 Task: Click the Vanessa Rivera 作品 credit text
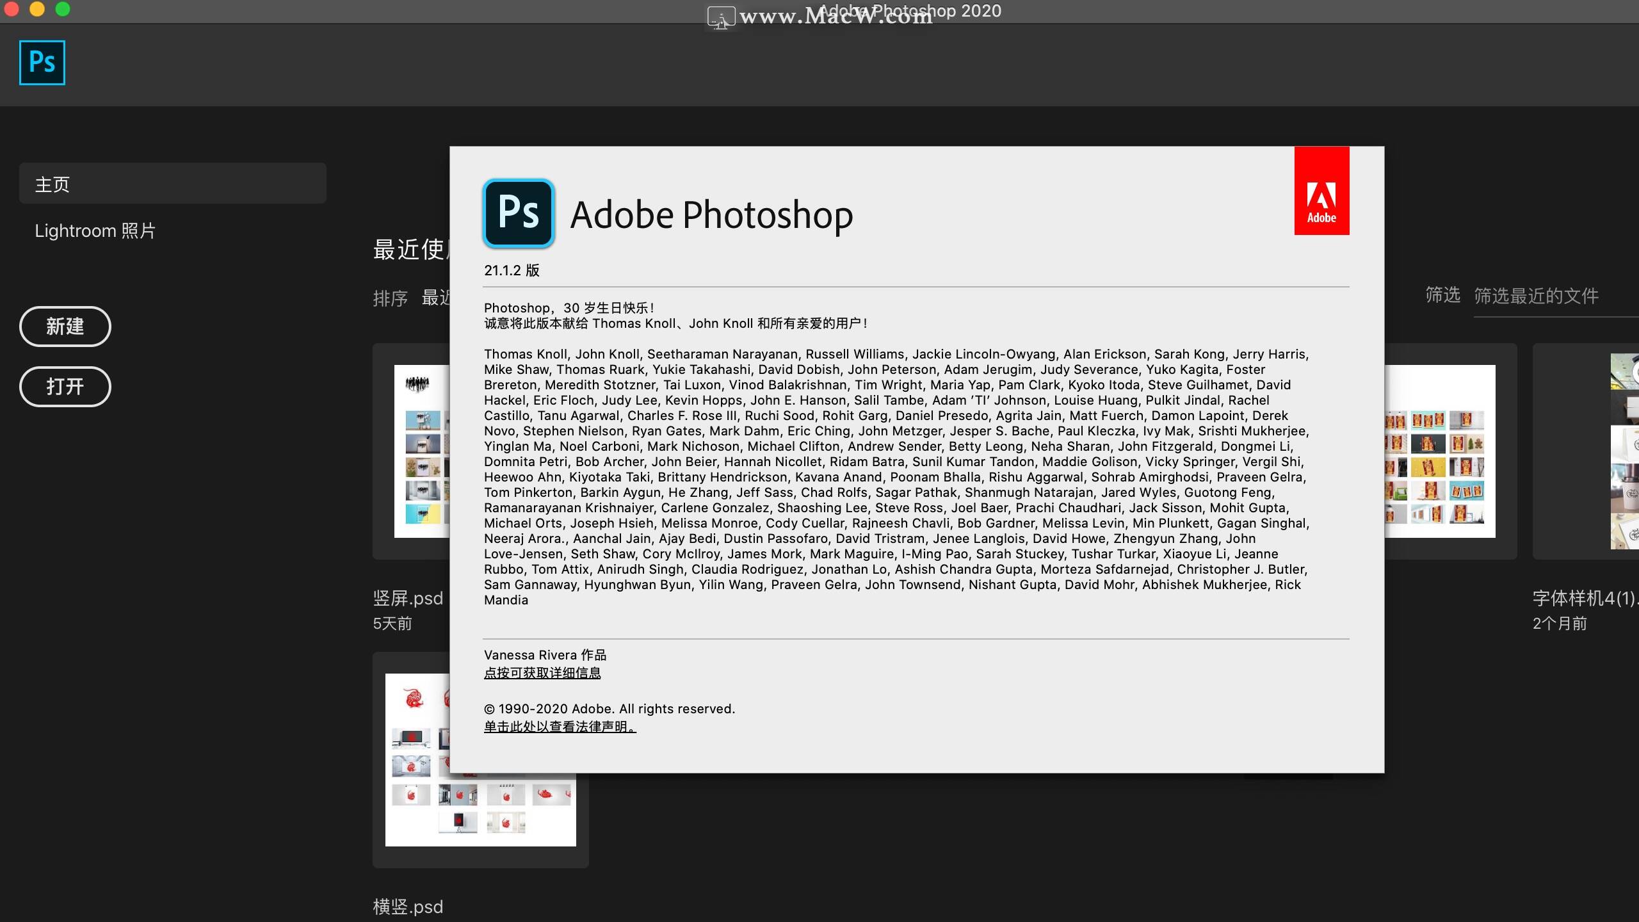coord(545,655)
